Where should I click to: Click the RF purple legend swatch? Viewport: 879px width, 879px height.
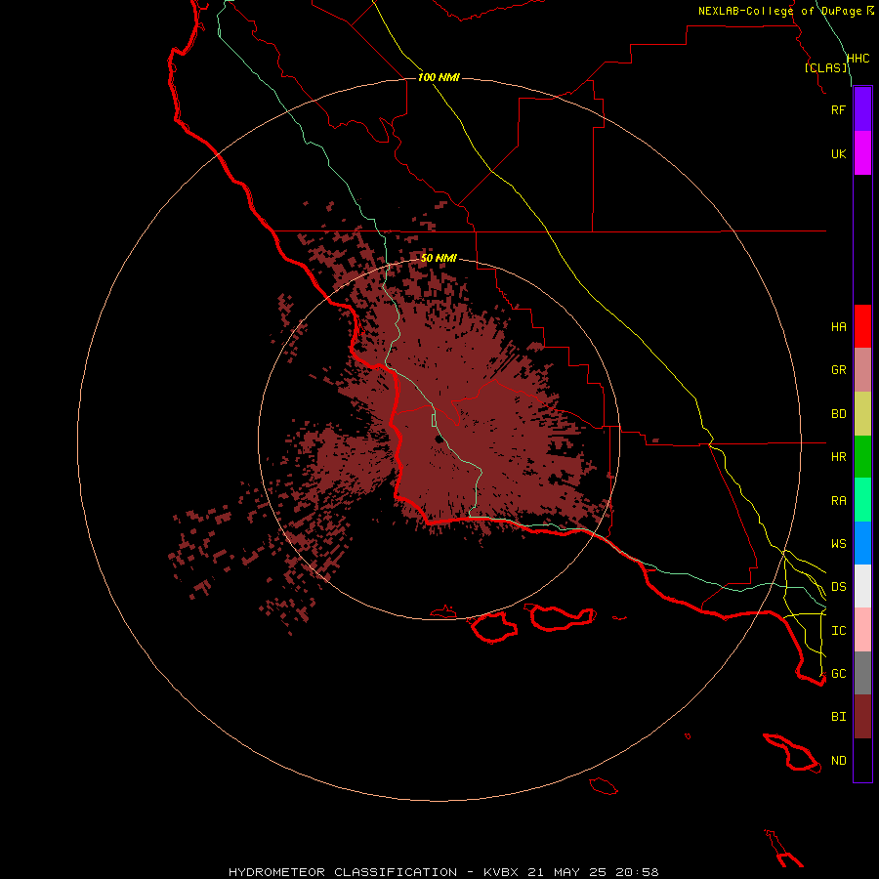pyautogui.click(x=862, y=109)
